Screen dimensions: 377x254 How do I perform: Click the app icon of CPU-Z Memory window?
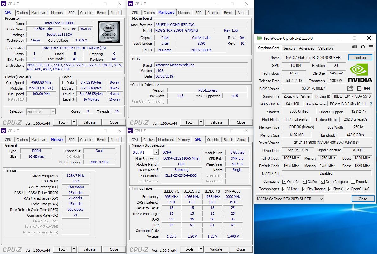pyautogui.click(x=3, y=131)
